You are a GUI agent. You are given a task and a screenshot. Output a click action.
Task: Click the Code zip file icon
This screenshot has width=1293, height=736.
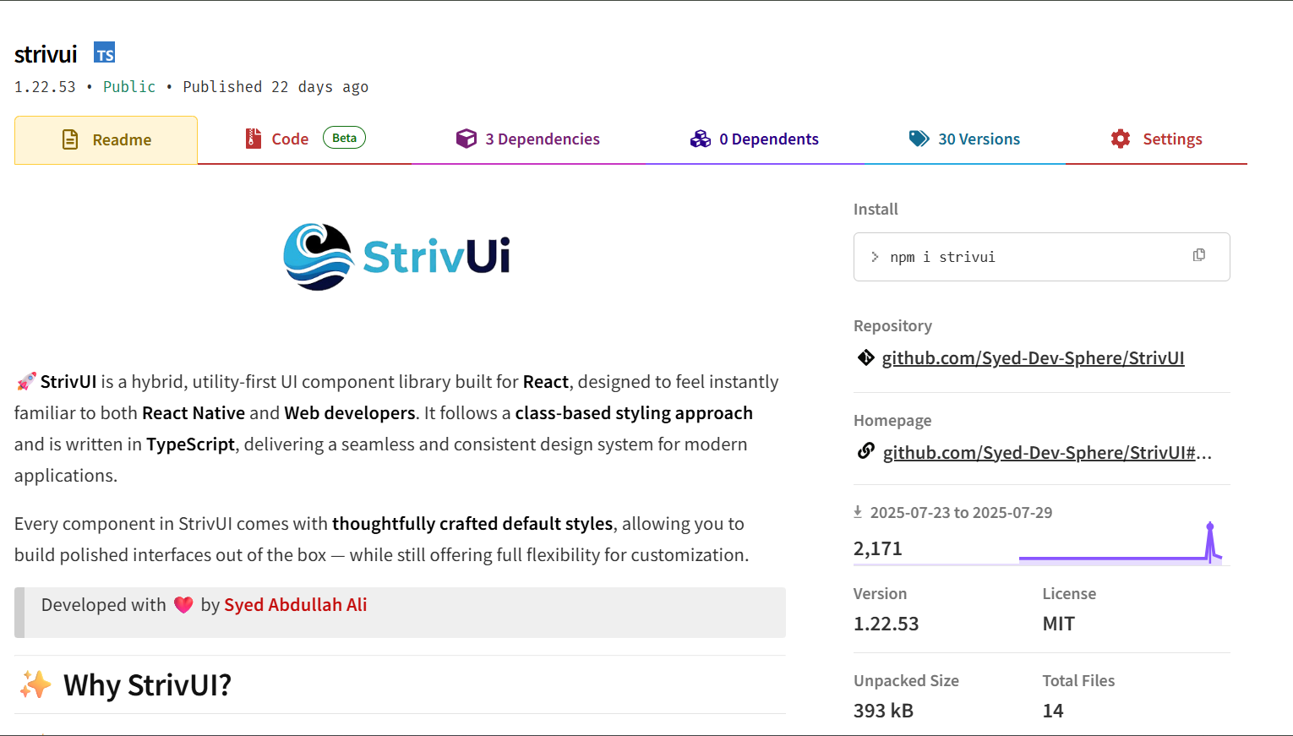point(253,139)
